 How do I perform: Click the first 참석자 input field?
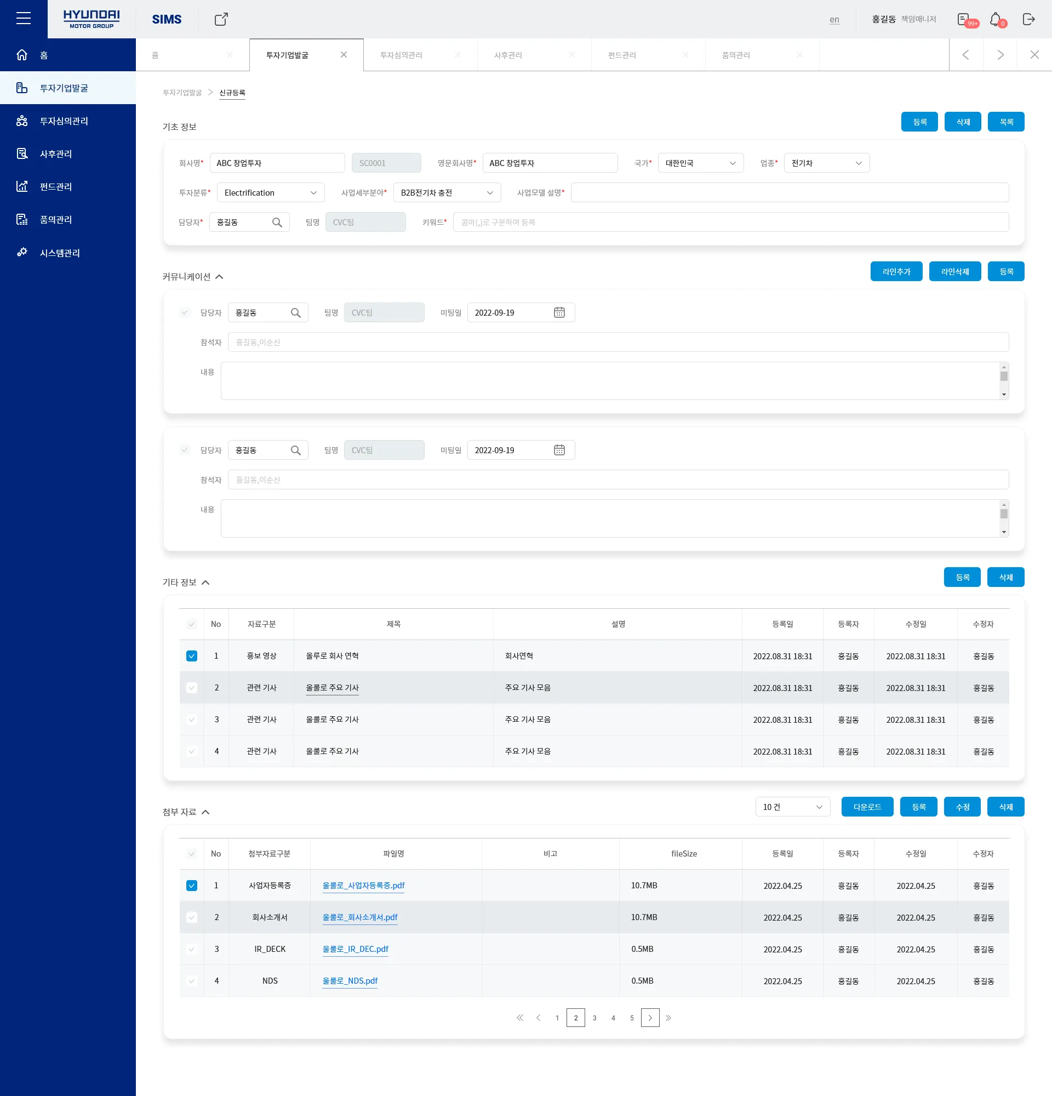point(618,342)
